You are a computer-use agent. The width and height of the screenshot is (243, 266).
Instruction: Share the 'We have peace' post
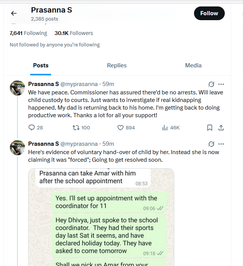tap(221, 128)
